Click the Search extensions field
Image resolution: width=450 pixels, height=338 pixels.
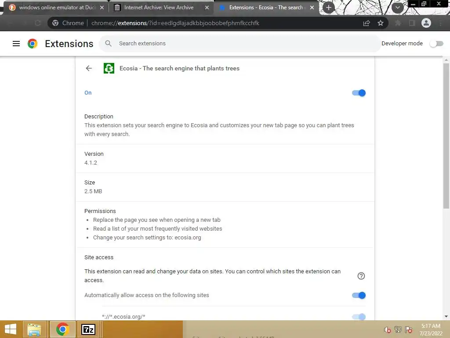click(x=240, y=44)
